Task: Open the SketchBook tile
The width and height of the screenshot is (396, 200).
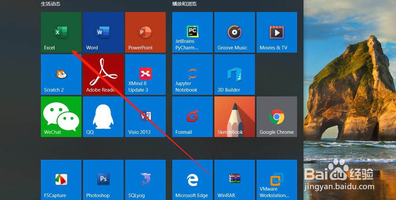Action: 234,117
